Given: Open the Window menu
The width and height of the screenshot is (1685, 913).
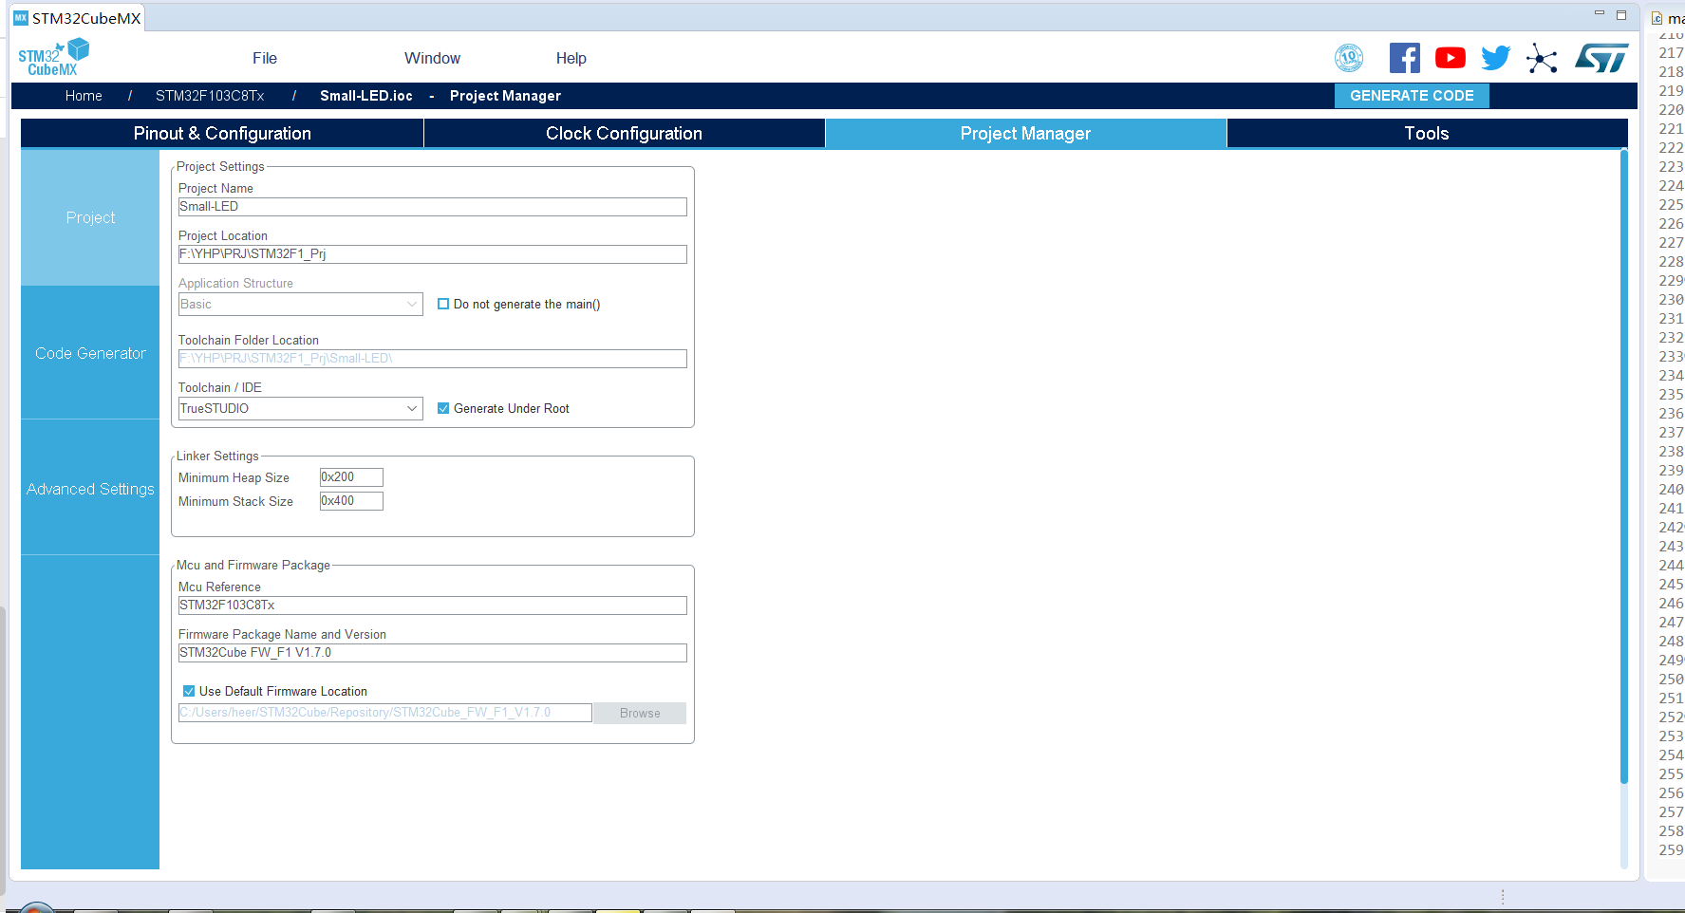Looking at the screenshot, I should coord(432,58).
